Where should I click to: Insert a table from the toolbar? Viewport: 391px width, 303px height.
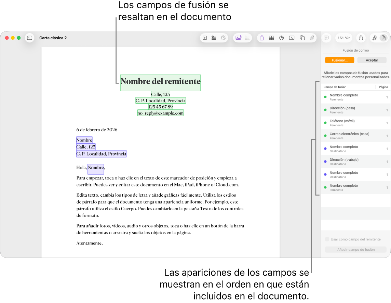[x=272, y=38]
